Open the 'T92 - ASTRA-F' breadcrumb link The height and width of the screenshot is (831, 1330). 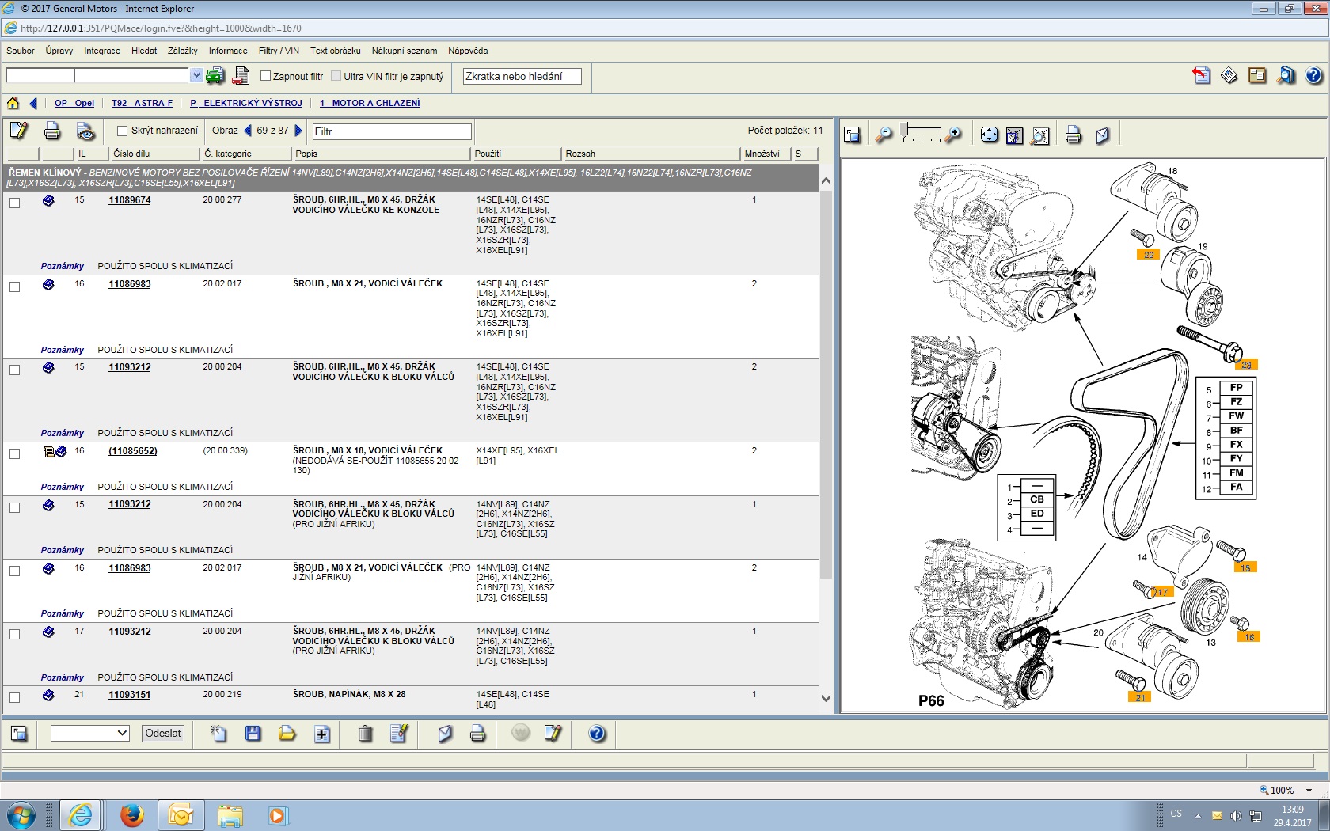pyautogui.click(x=142, y=103)
